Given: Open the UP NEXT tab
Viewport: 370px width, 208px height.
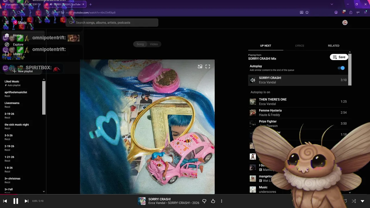Looking at the screenshot, I should [x=266, y=46].
